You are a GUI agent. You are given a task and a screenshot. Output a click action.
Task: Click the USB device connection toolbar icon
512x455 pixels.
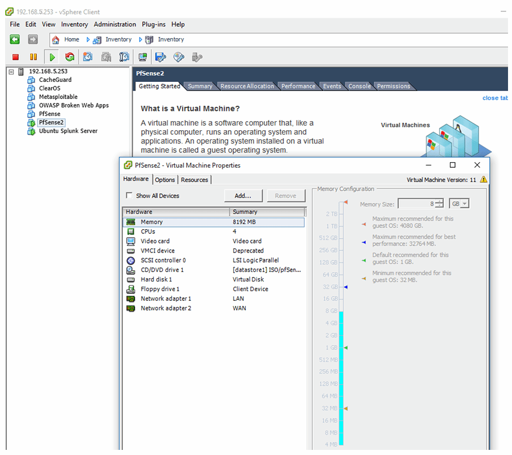[x=197, y=57]
